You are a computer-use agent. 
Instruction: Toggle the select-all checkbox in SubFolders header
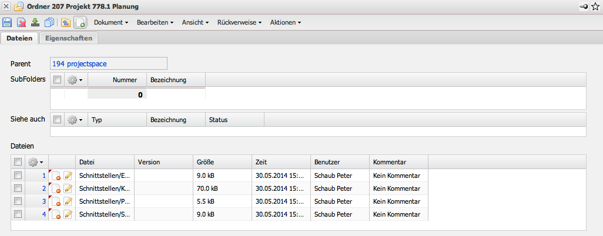click(57, 80)
